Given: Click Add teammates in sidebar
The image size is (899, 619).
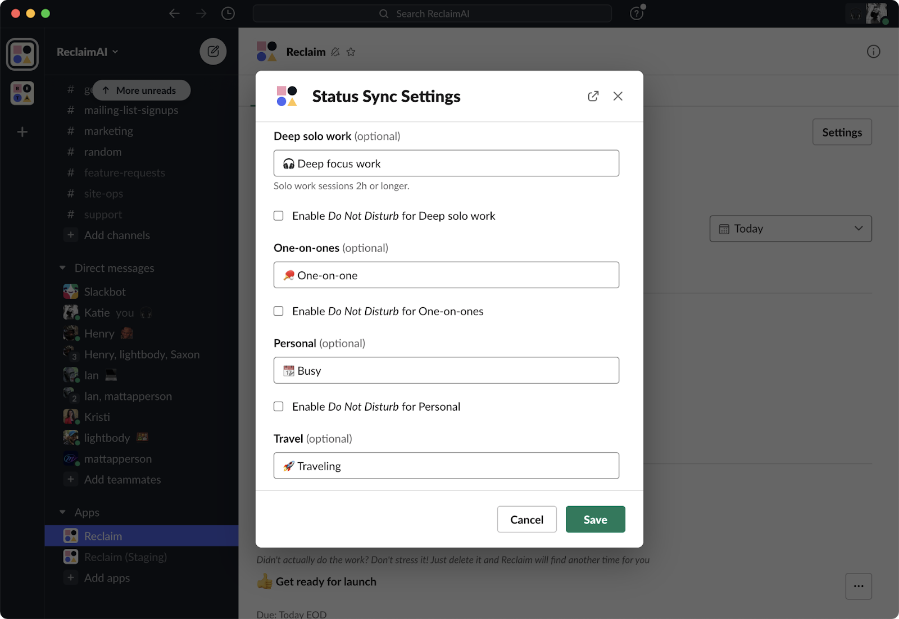Looking at the screenshot, I should tap(122, 480).
